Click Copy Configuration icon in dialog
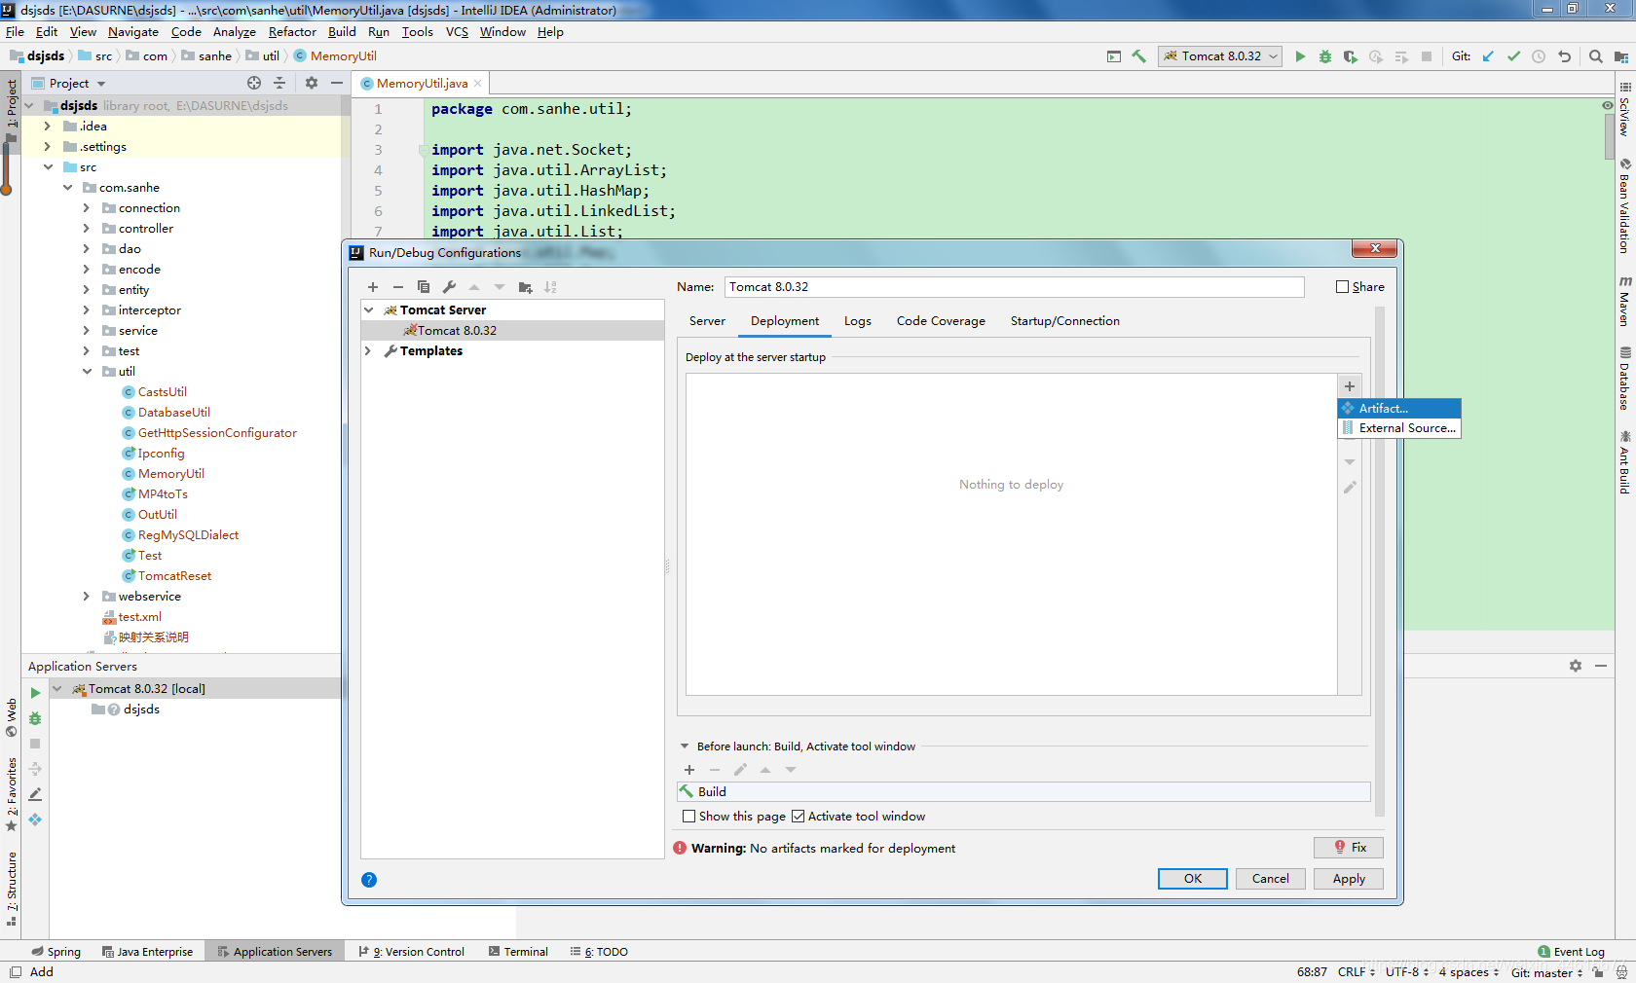 point(424,287)
